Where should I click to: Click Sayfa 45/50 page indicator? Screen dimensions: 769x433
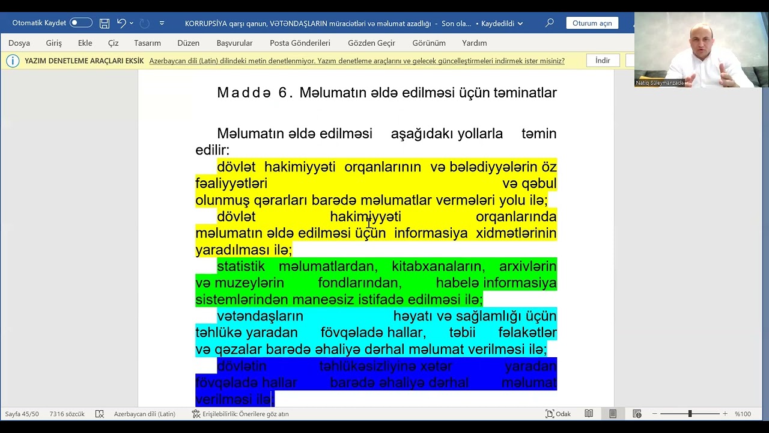[x=22, y=414]
